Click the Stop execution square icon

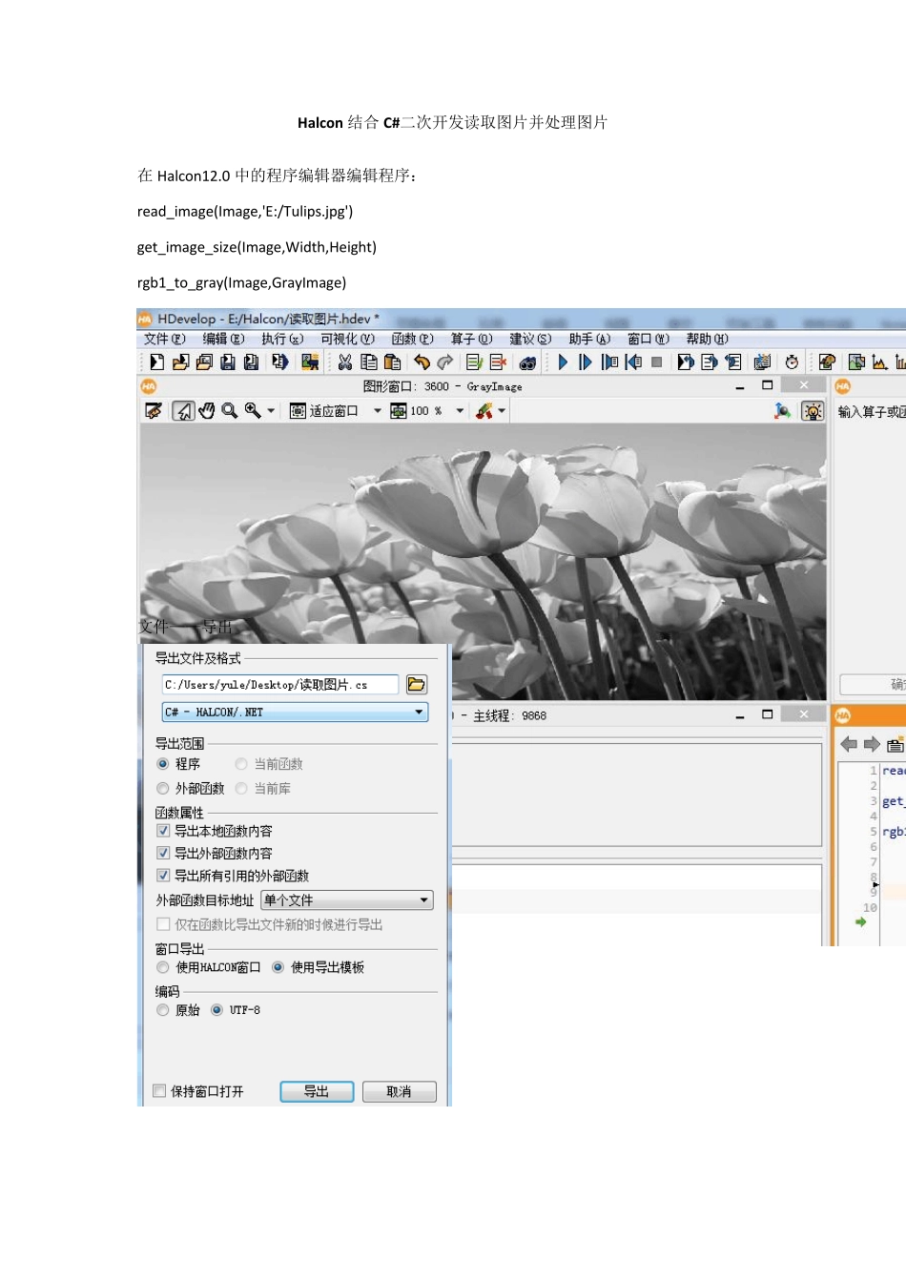click(x=657, y=362)
